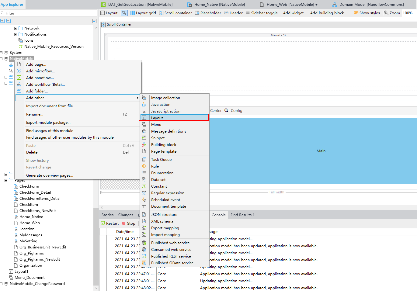Screen dimensions: 417x291
Task: Click the Config link above the canvas
Action: (x=236, y=110)
